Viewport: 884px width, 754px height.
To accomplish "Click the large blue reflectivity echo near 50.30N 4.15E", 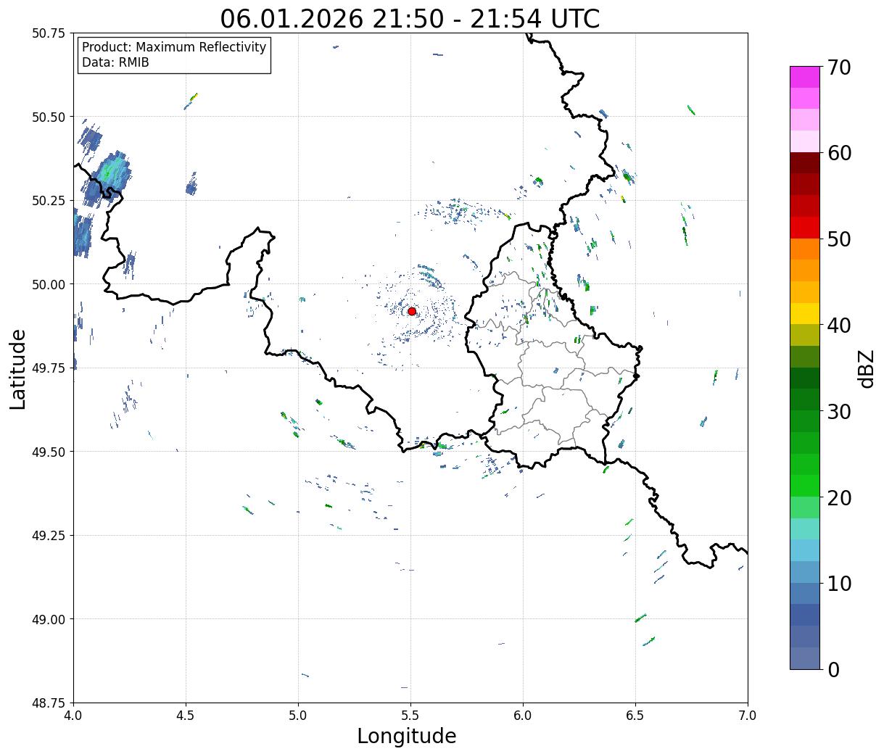I will tap(106, 178).
